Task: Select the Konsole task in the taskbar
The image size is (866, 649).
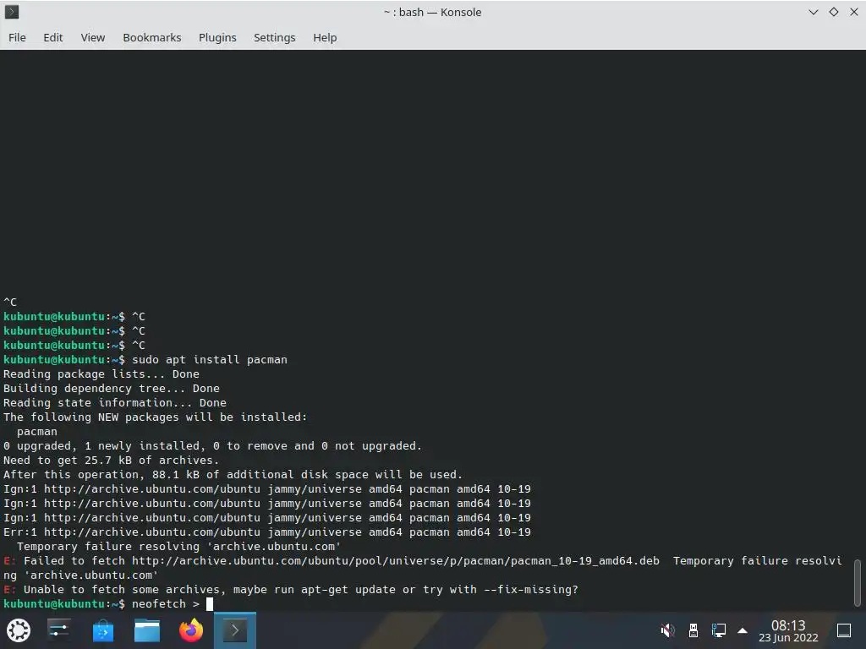Action: click(235, 630)
